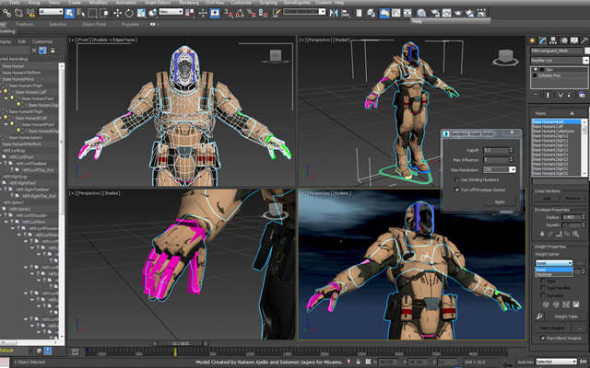Toggle Turn off Envelope Gizmos checkbox

[456, 190]
